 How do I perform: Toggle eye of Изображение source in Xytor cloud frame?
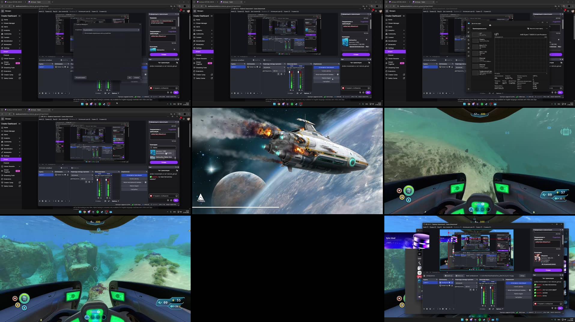(x=449, y=282)
